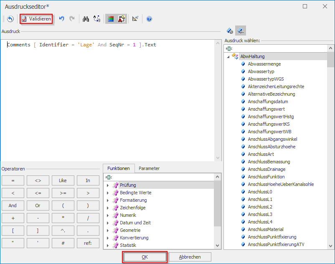Collapse the AbwHaltung tree node
Viewport: 335px width, 264px height.
pos(228,56)
